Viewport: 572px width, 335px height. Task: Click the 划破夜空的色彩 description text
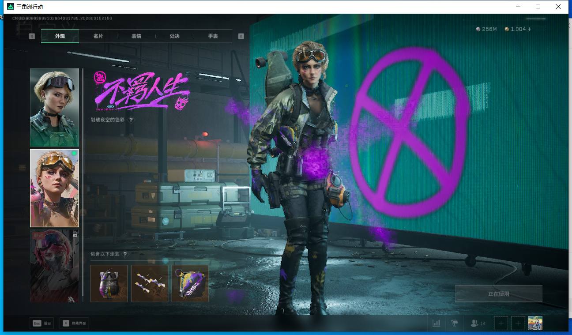(x=109, y=120)
